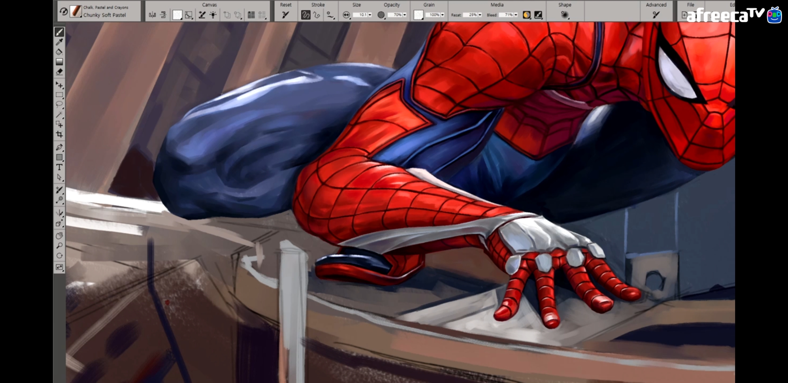Open the Bleed slider dropdown arrow

516,15
